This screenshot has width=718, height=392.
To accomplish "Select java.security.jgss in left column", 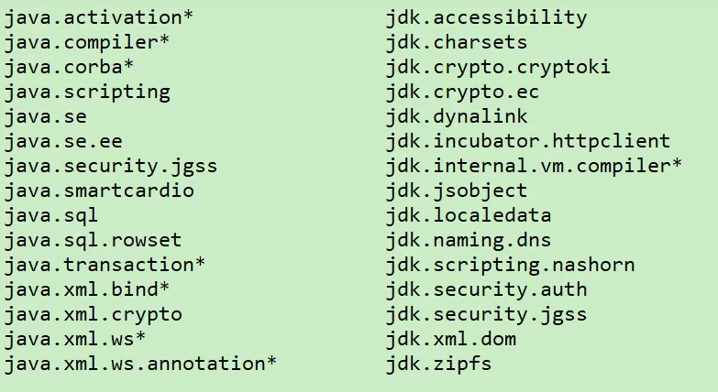I will point(110,166).
